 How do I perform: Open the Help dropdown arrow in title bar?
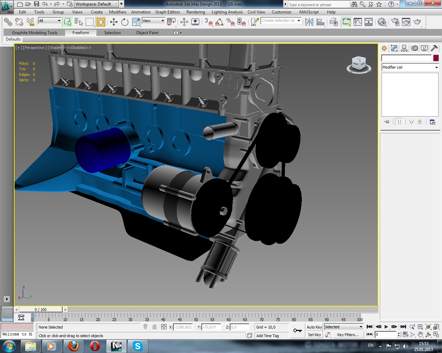point(397,4)
